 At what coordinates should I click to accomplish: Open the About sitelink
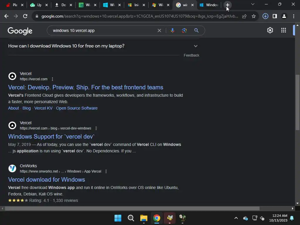(x=13, y=108)
